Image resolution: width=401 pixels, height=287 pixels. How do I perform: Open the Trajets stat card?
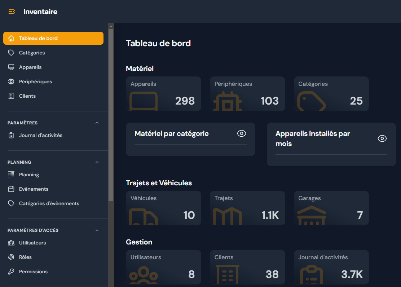click(247, 208)
